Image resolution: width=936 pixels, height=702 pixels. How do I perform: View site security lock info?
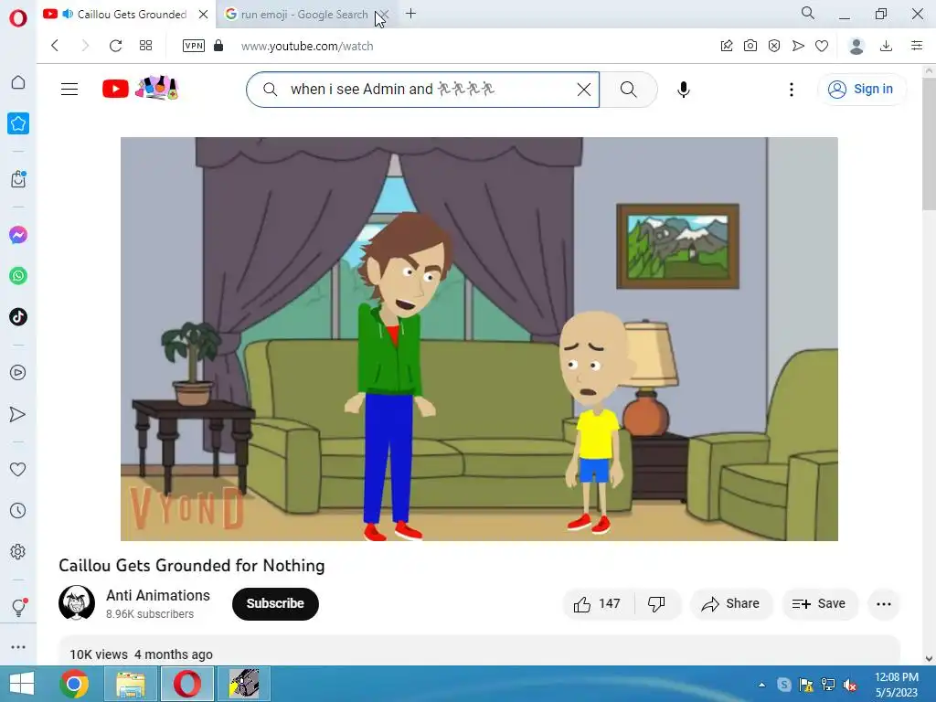tap(218, 46)
